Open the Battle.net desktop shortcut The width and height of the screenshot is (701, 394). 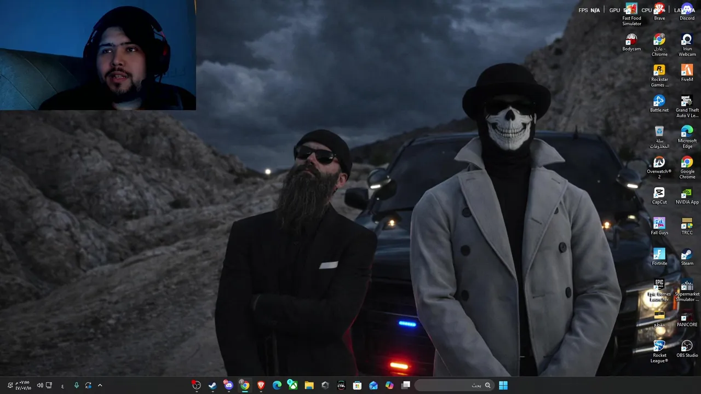click(x=659, y=104)
